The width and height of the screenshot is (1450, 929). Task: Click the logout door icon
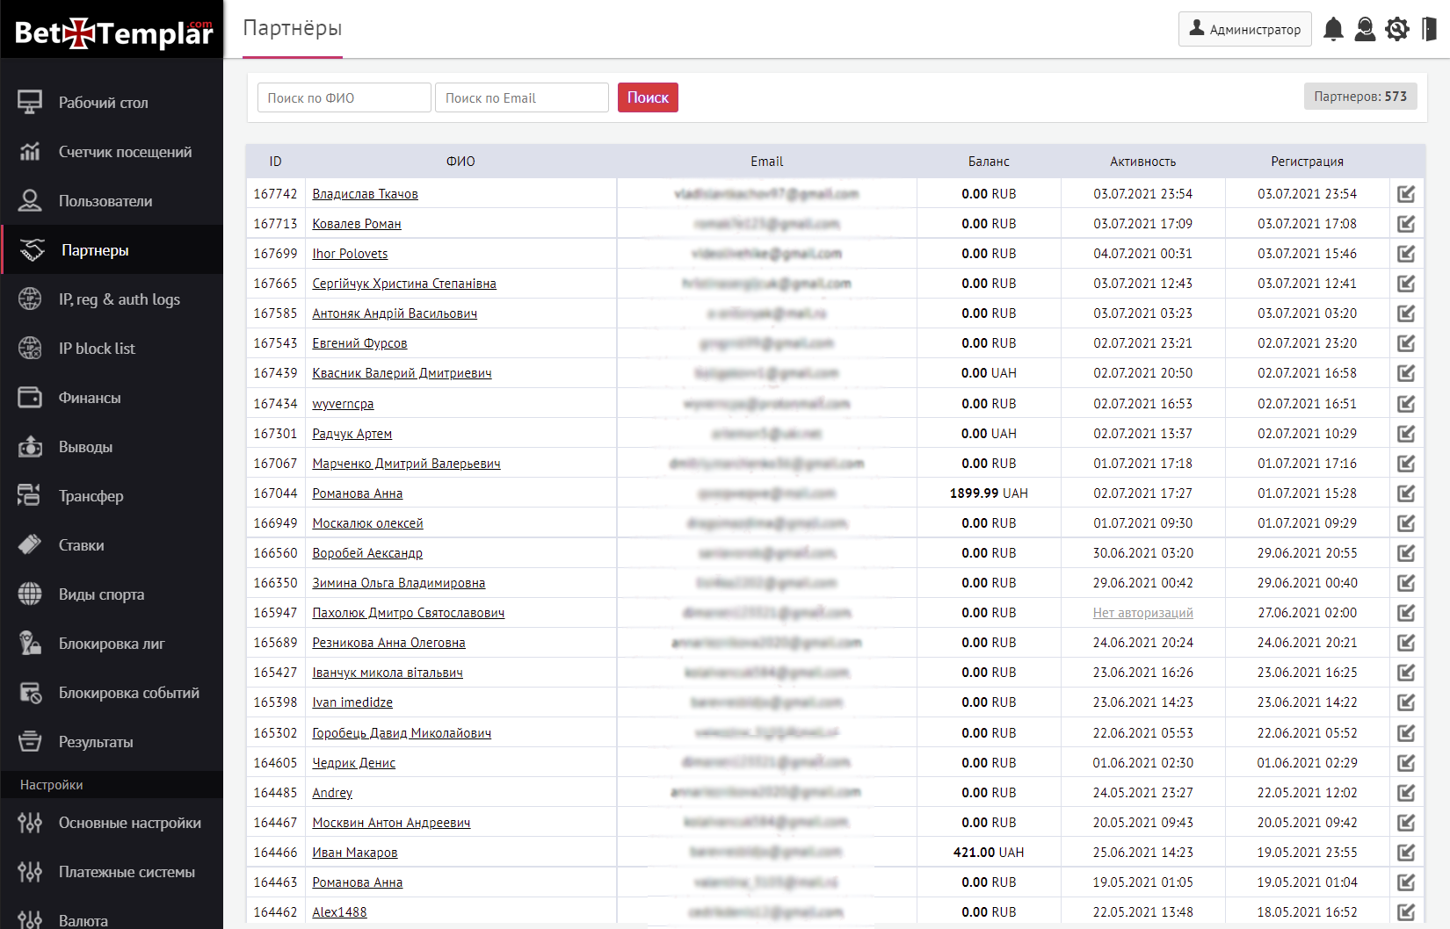(1429, 29)
